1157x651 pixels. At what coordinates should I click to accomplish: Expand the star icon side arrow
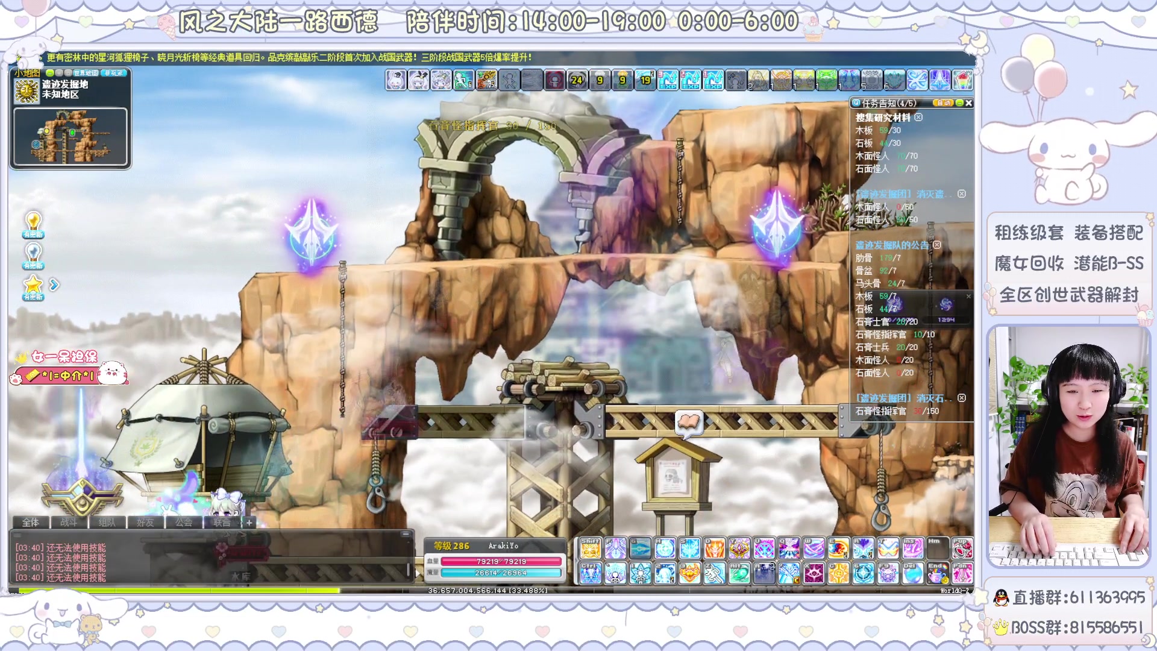tap(54, 285)
